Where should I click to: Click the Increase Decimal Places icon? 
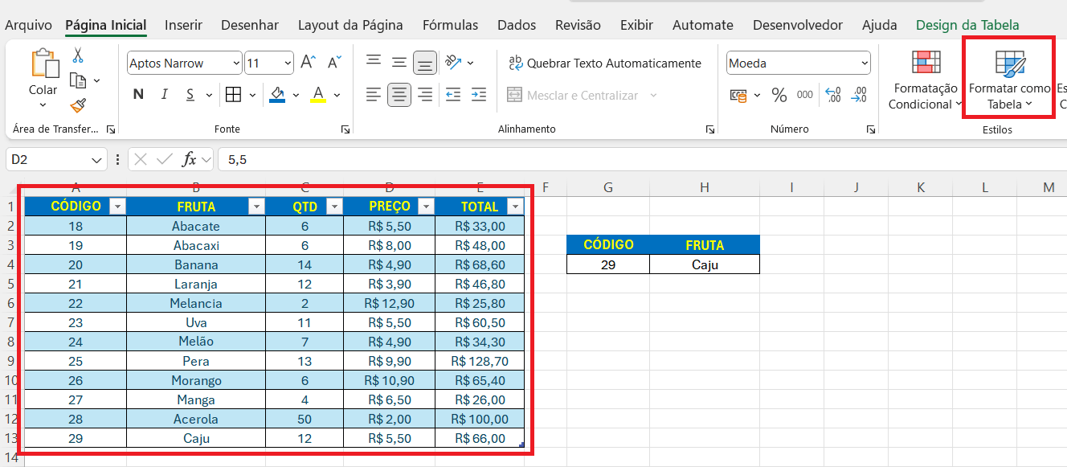coord(833,95)
